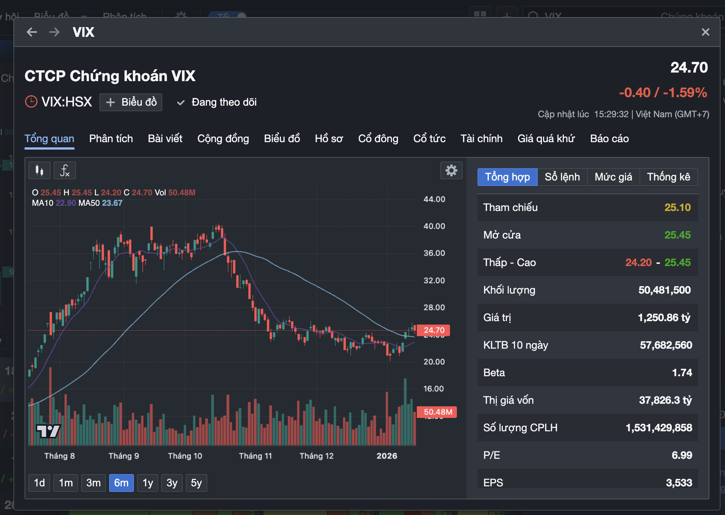
Task: Select the 3m time range
Action: click(x=93, y=483)
